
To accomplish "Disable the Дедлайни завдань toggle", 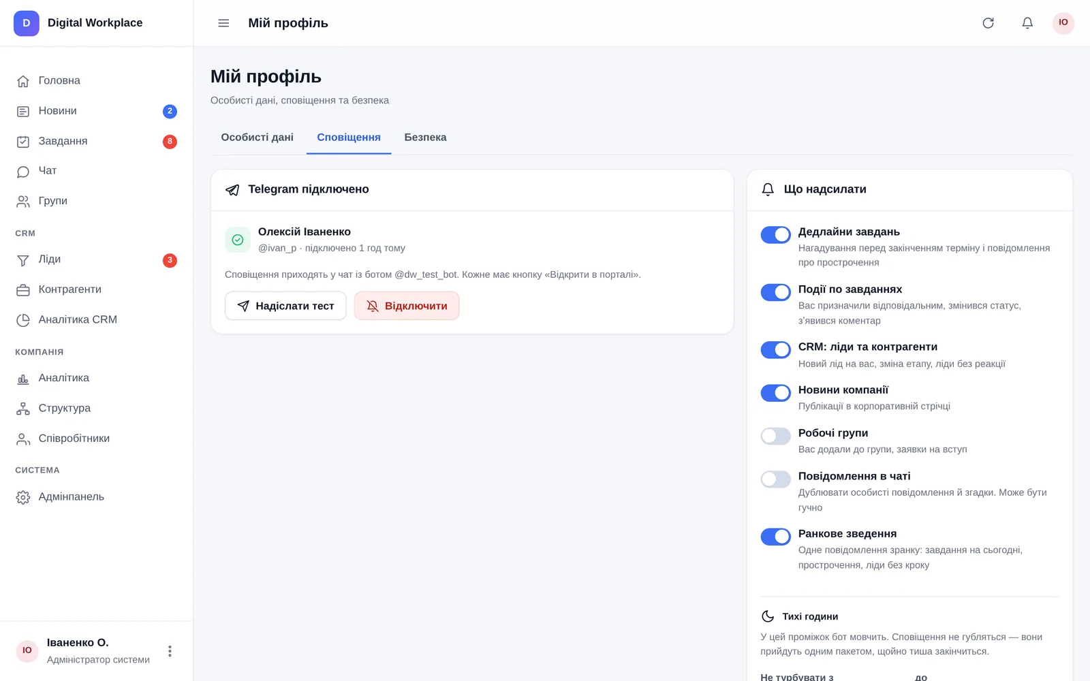I will [775, 235].
